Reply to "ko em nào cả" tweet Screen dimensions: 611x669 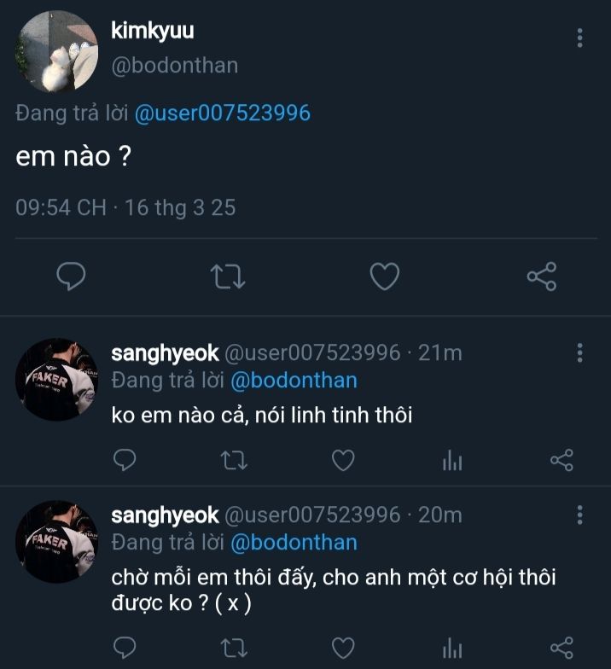point(125,461)
